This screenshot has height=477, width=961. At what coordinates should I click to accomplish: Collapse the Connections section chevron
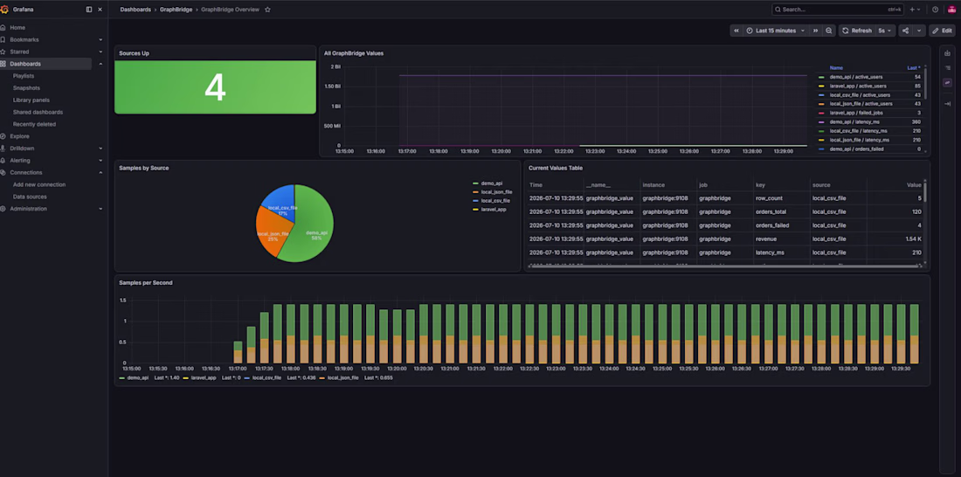[x=100, y=172]
